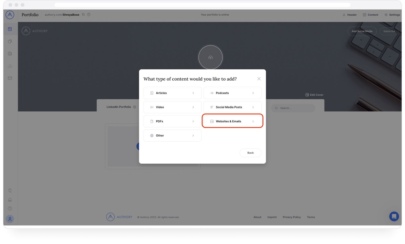Open the account avatar icon
This screenshot has width=405, height=244.
click(10, 219)
